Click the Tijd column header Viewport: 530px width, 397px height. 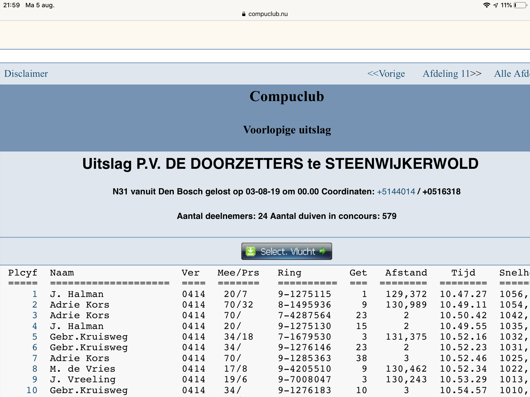(463, 273)
